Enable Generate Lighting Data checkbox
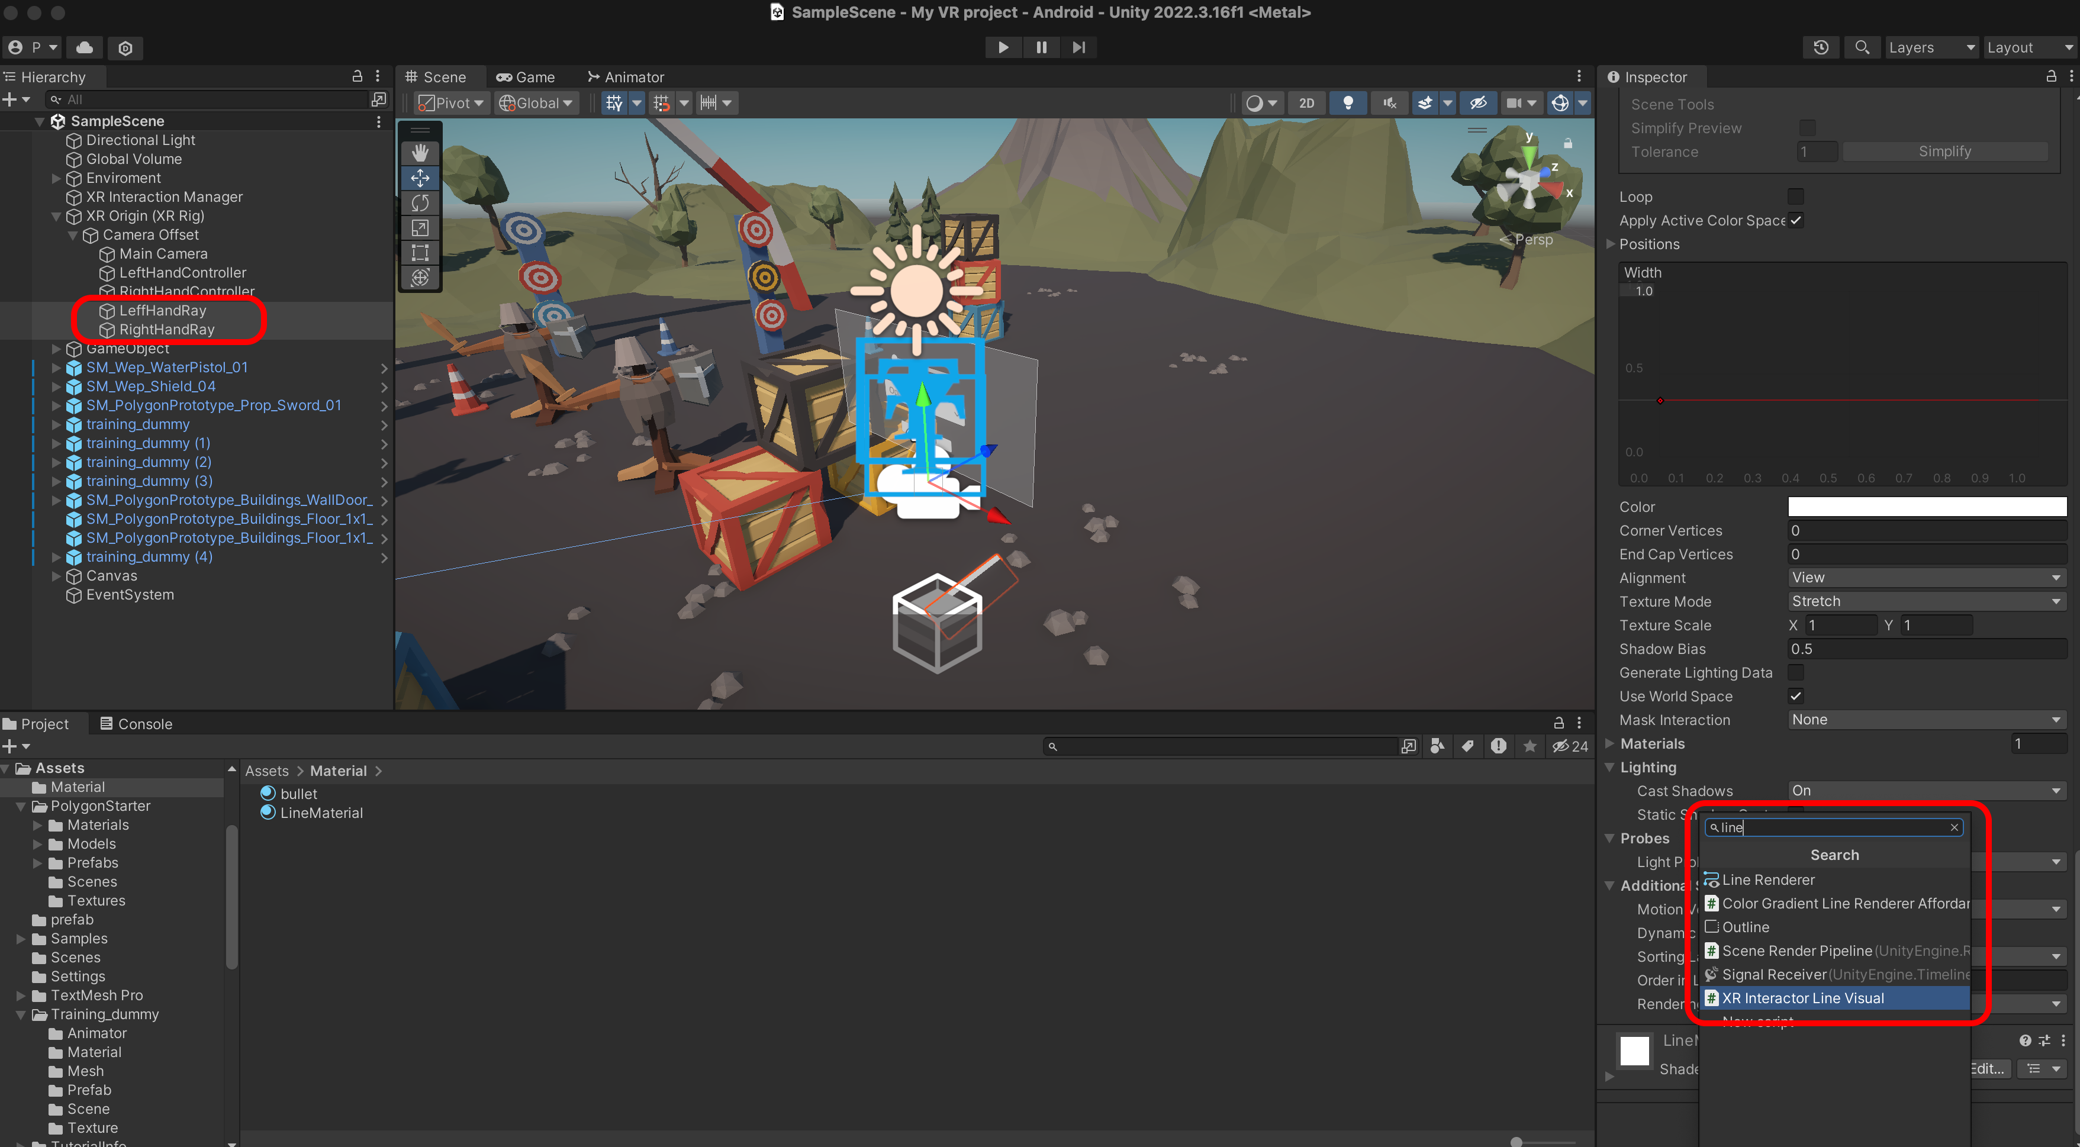This screenshot has width=2080, height=1147. [1795, 672]
